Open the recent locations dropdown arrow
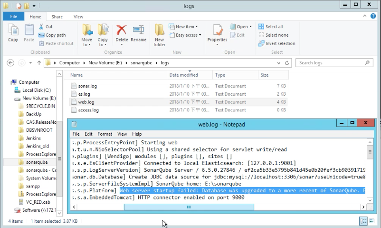 (x=30, y=63)
